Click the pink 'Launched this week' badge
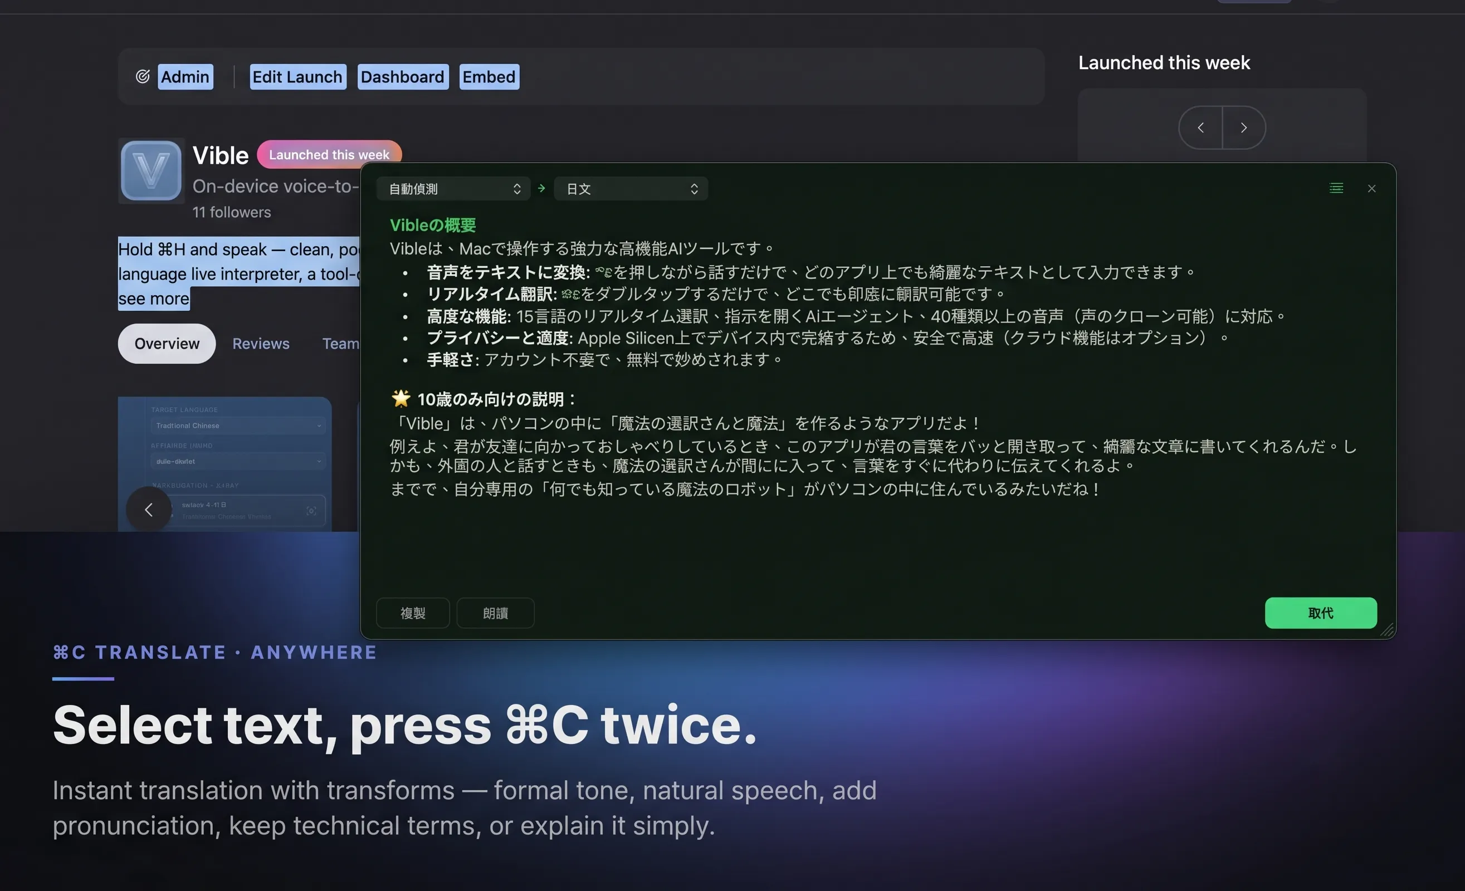 pyautogui.click(x=329, y=155)
